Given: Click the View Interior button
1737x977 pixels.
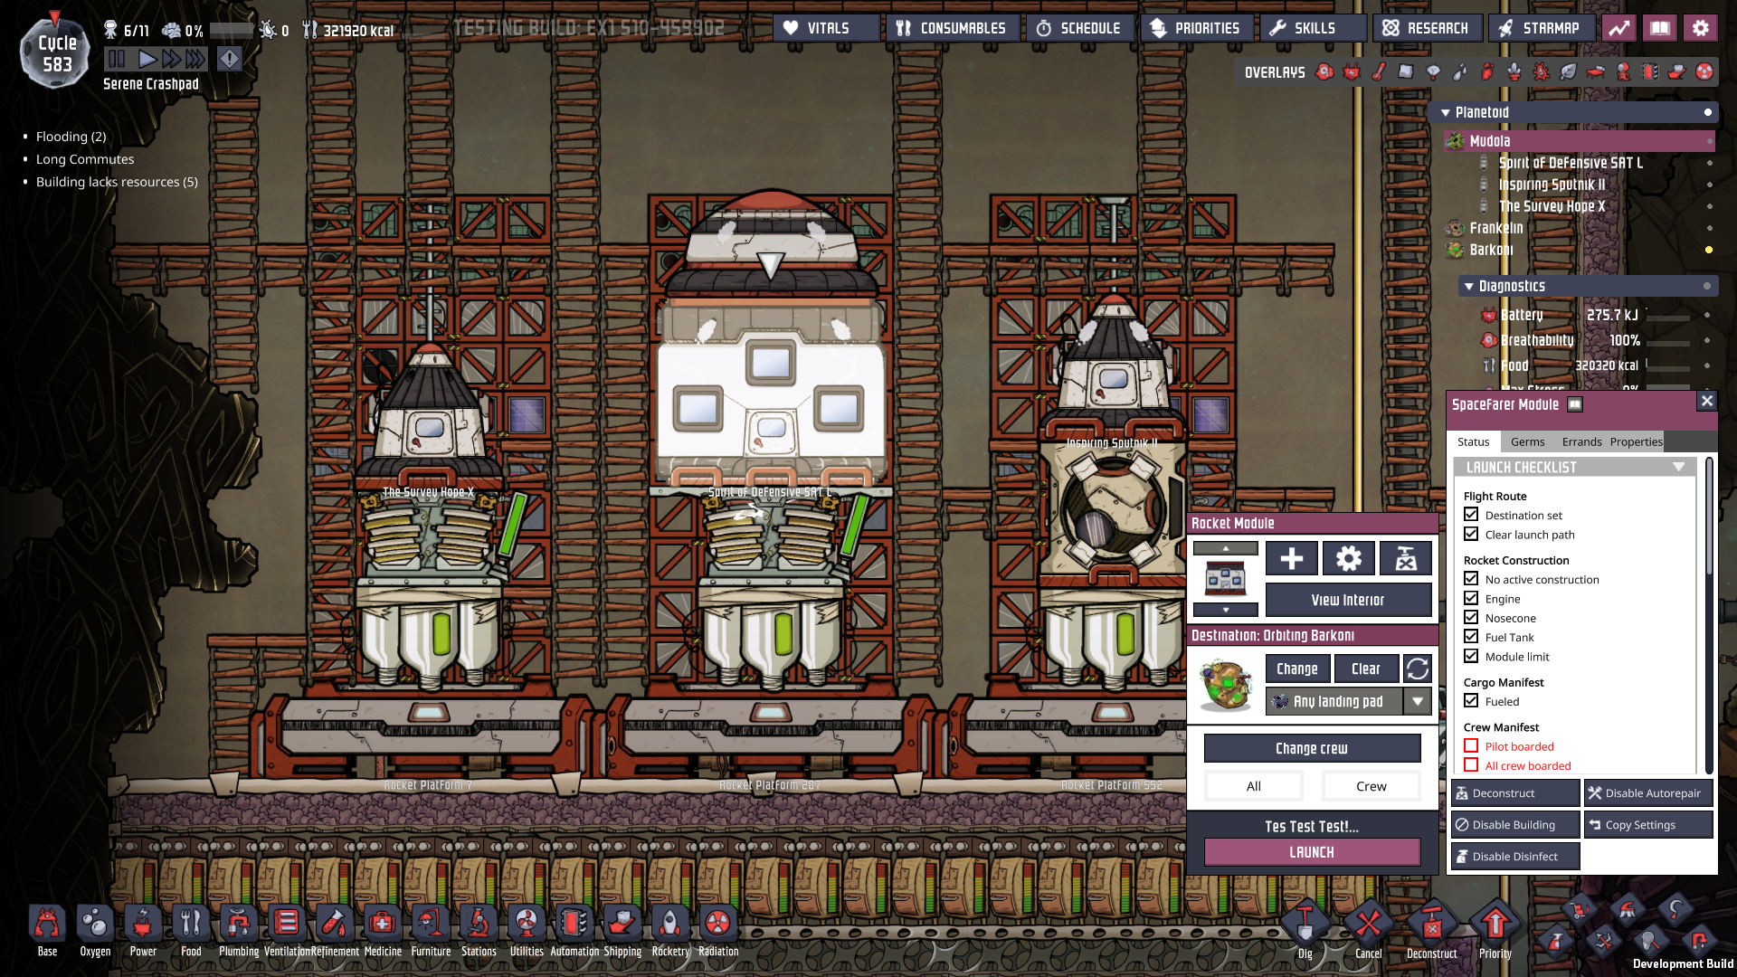Looking at the screenshot, I should click(1347, 600).
